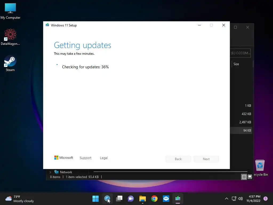
Task: Open the Windows Start menu
Action: click(x=95, y=199)
